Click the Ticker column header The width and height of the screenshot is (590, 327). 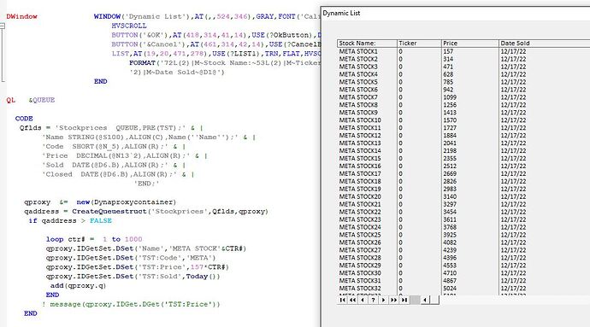tap(419, 44)
